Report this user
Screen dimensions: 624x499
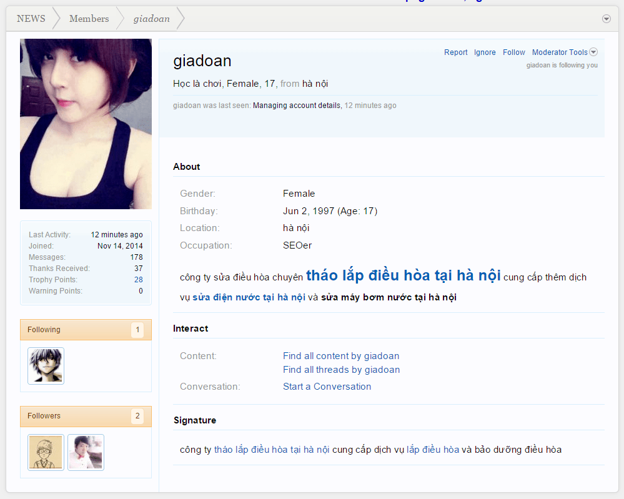(x=455, y=52)
